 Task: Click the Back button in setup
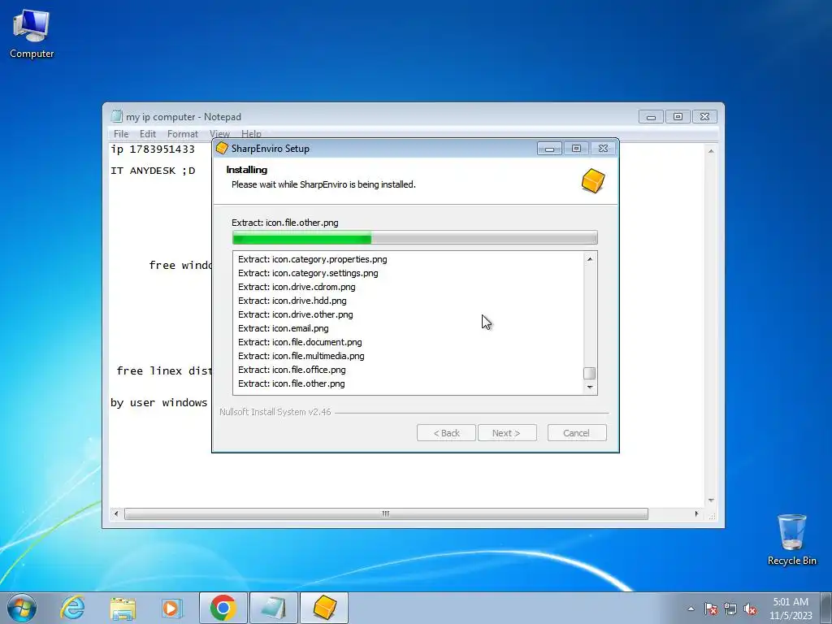point(446,433)
